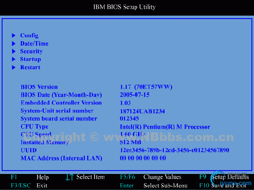Click the Change Values footer label
This screenshot has height=190, width=254.
[x=162, y=177]
